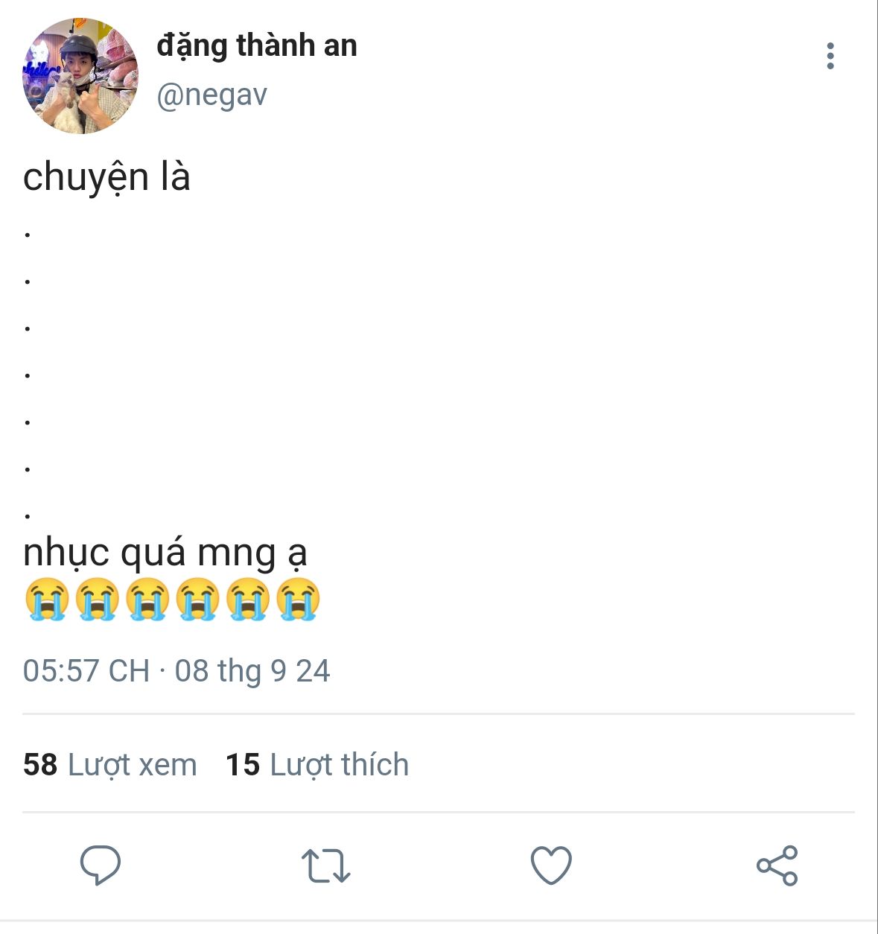Screen dimensions: 878x934
Task: Click the date 08 thg 9 24
Action: coord(252,671)
